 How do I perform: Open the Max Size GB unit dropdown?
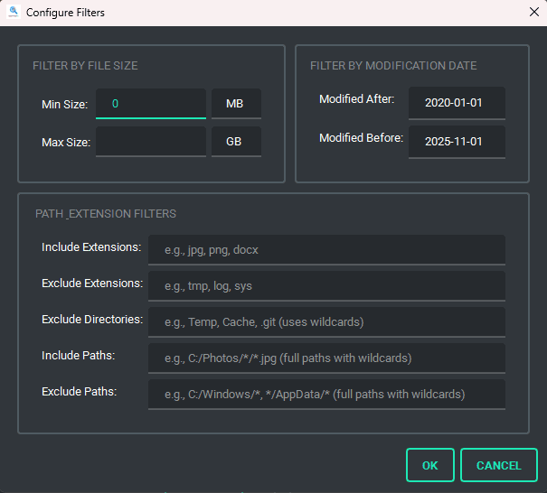(236, 142)
